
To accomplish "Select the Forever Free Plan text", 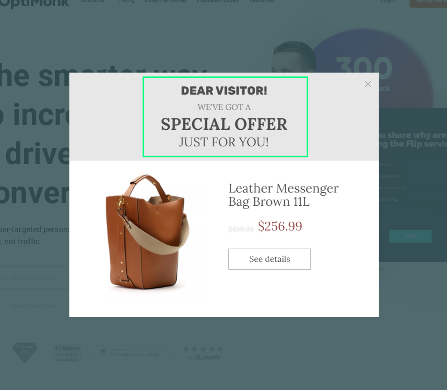I will 33,306.
